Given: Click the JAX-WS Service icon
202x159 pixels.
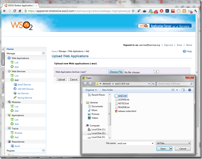Looking at the screenshot, I should click(x=15, y=89).
